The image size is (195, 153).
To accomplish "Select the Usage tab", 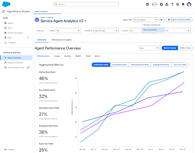I will click(57, 56).
